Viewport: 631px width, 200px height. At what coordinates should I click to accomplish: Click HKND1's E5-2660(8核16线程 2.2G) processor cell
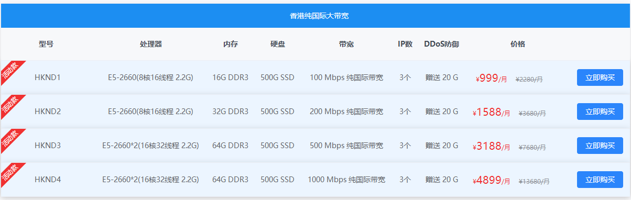151,77
